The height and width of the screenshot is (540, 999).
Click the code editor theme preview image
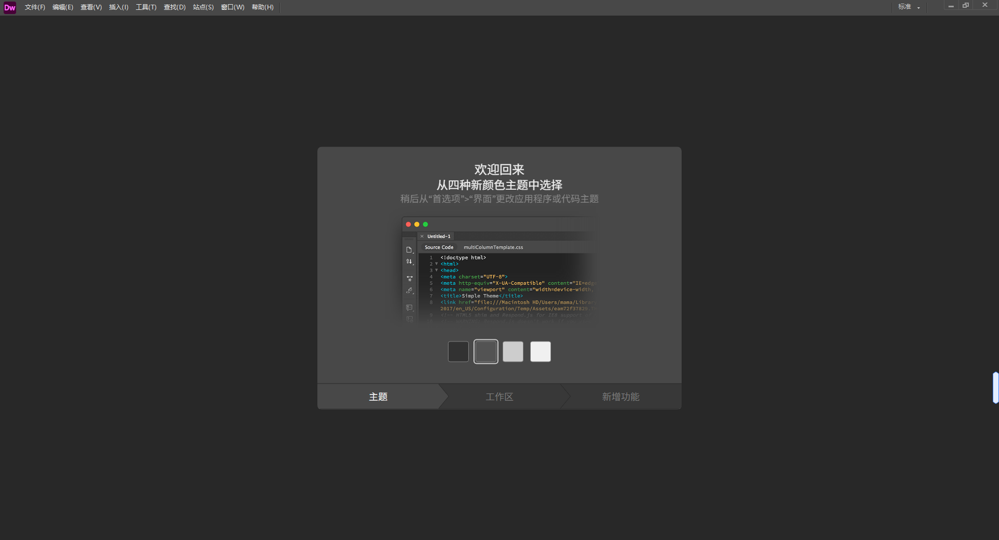499,270
